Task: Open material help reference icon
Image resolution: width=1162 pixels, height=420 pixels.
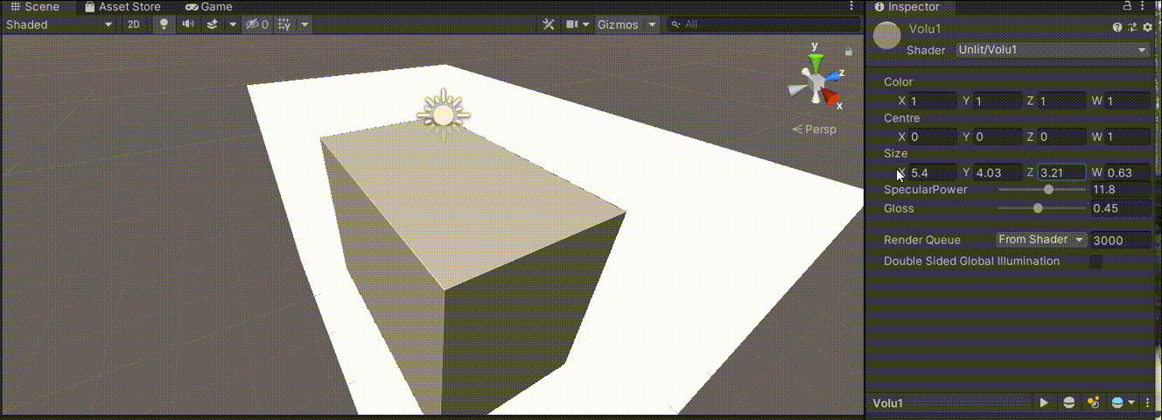Action: pyautogui.click(x=1117, y=28)
